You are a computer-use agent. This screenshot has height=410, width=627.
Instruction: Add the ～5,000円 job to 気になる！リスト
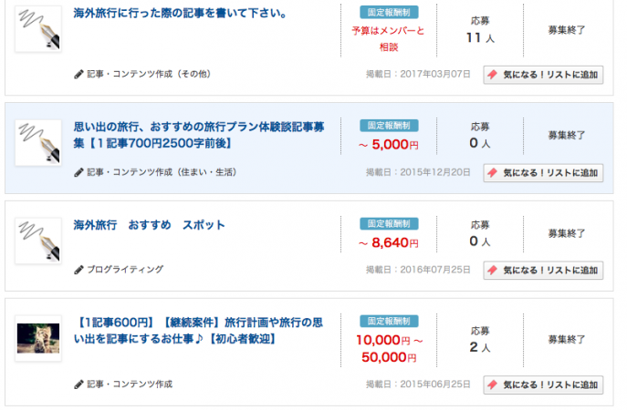click(543, 173)
